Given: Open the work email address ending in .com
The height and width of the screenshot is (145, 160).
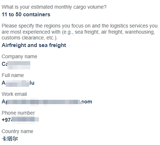Looking at the screenshot, I should coord(47,102).
